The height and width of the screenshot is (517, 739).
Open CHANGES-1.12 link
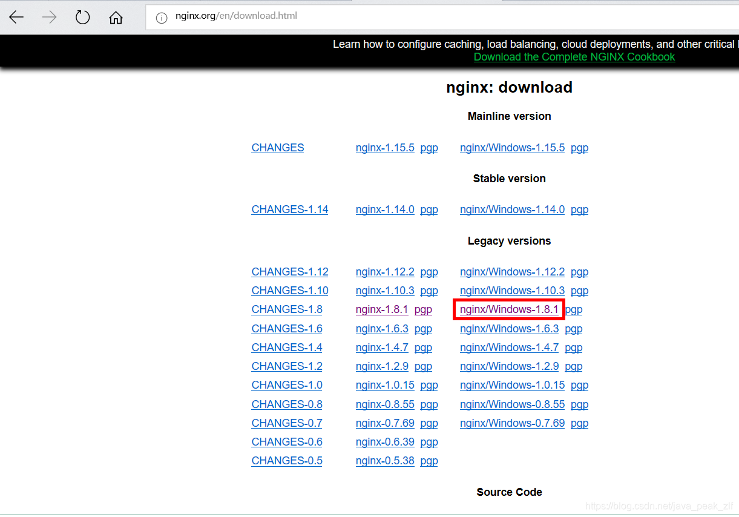290,272
